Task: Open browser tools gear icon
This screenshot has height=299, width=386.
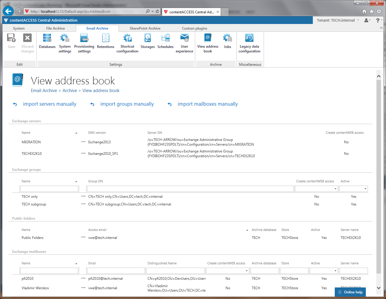Action: click(x=379, y=12)
